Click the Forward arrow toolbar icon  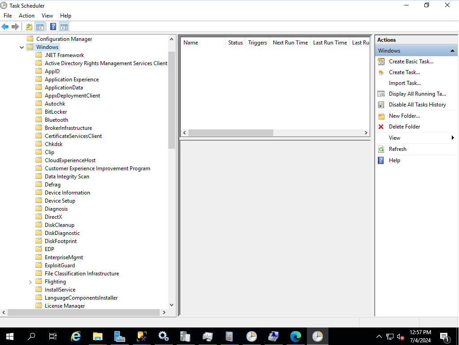tap(15, 27)
